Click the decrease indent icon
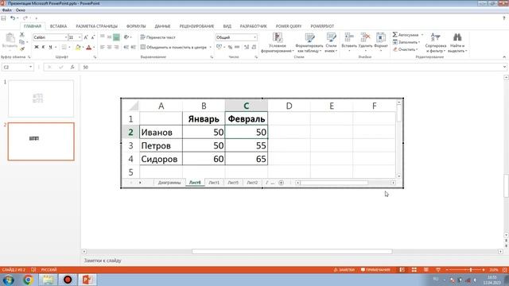Viewport: 509px width, 286px height. click(126, 48)
